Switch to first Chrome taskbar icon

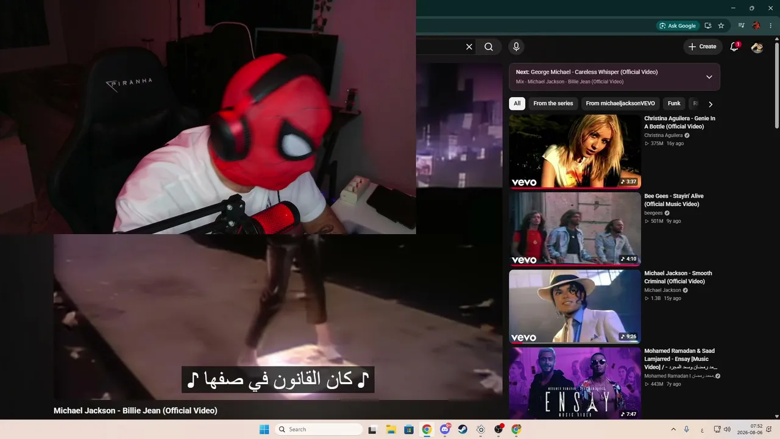point(427,429)
